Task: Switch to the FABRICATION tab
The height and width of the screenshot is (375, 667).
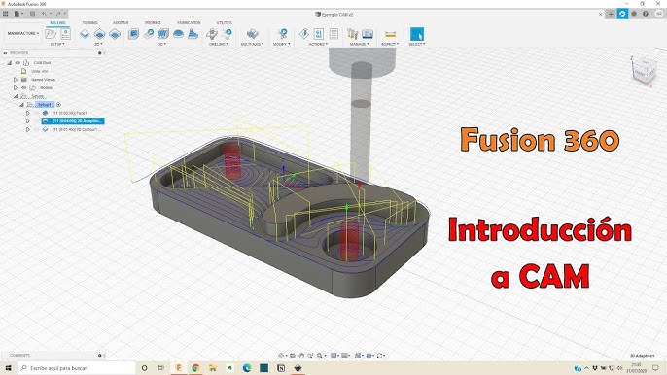Action: click(x=189, y=22)
